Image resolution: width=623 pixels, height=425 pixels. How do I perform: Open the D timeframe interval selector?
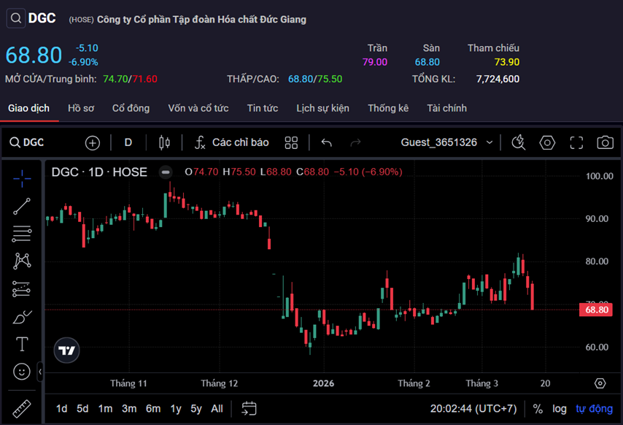[x=128, y=142]
